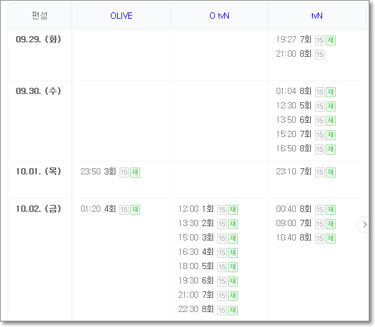Click green 재 badge beside 13:30 2회

pyautogui.click(x=233, y=224)
